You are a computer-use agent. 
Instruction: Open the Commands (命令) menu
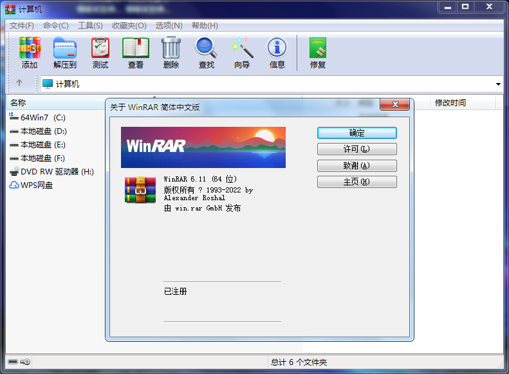point(55,25)
